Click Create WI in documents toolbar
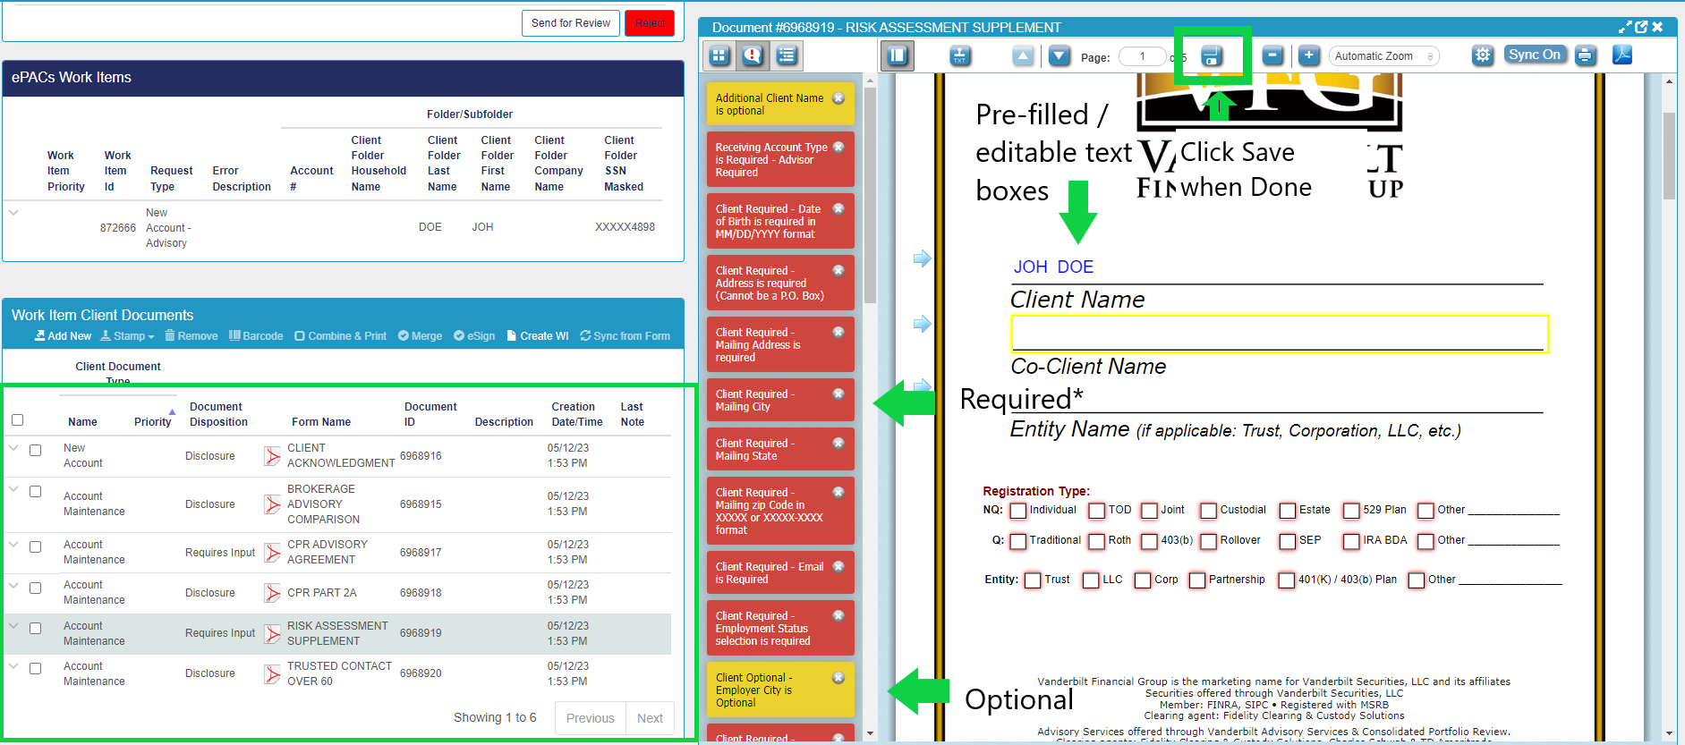Viewport: 1685px width, 745px height. pyautogui.click(x=538, y=336)
